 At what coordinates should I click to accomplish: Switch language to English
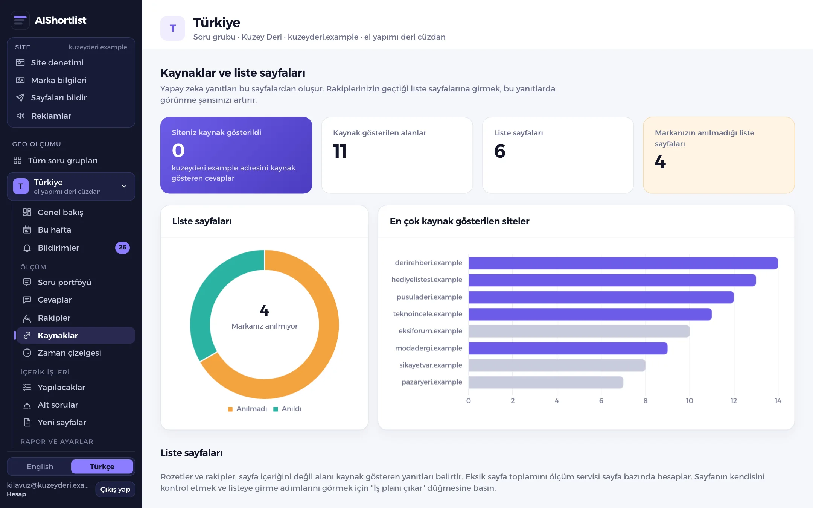[40, 467]
